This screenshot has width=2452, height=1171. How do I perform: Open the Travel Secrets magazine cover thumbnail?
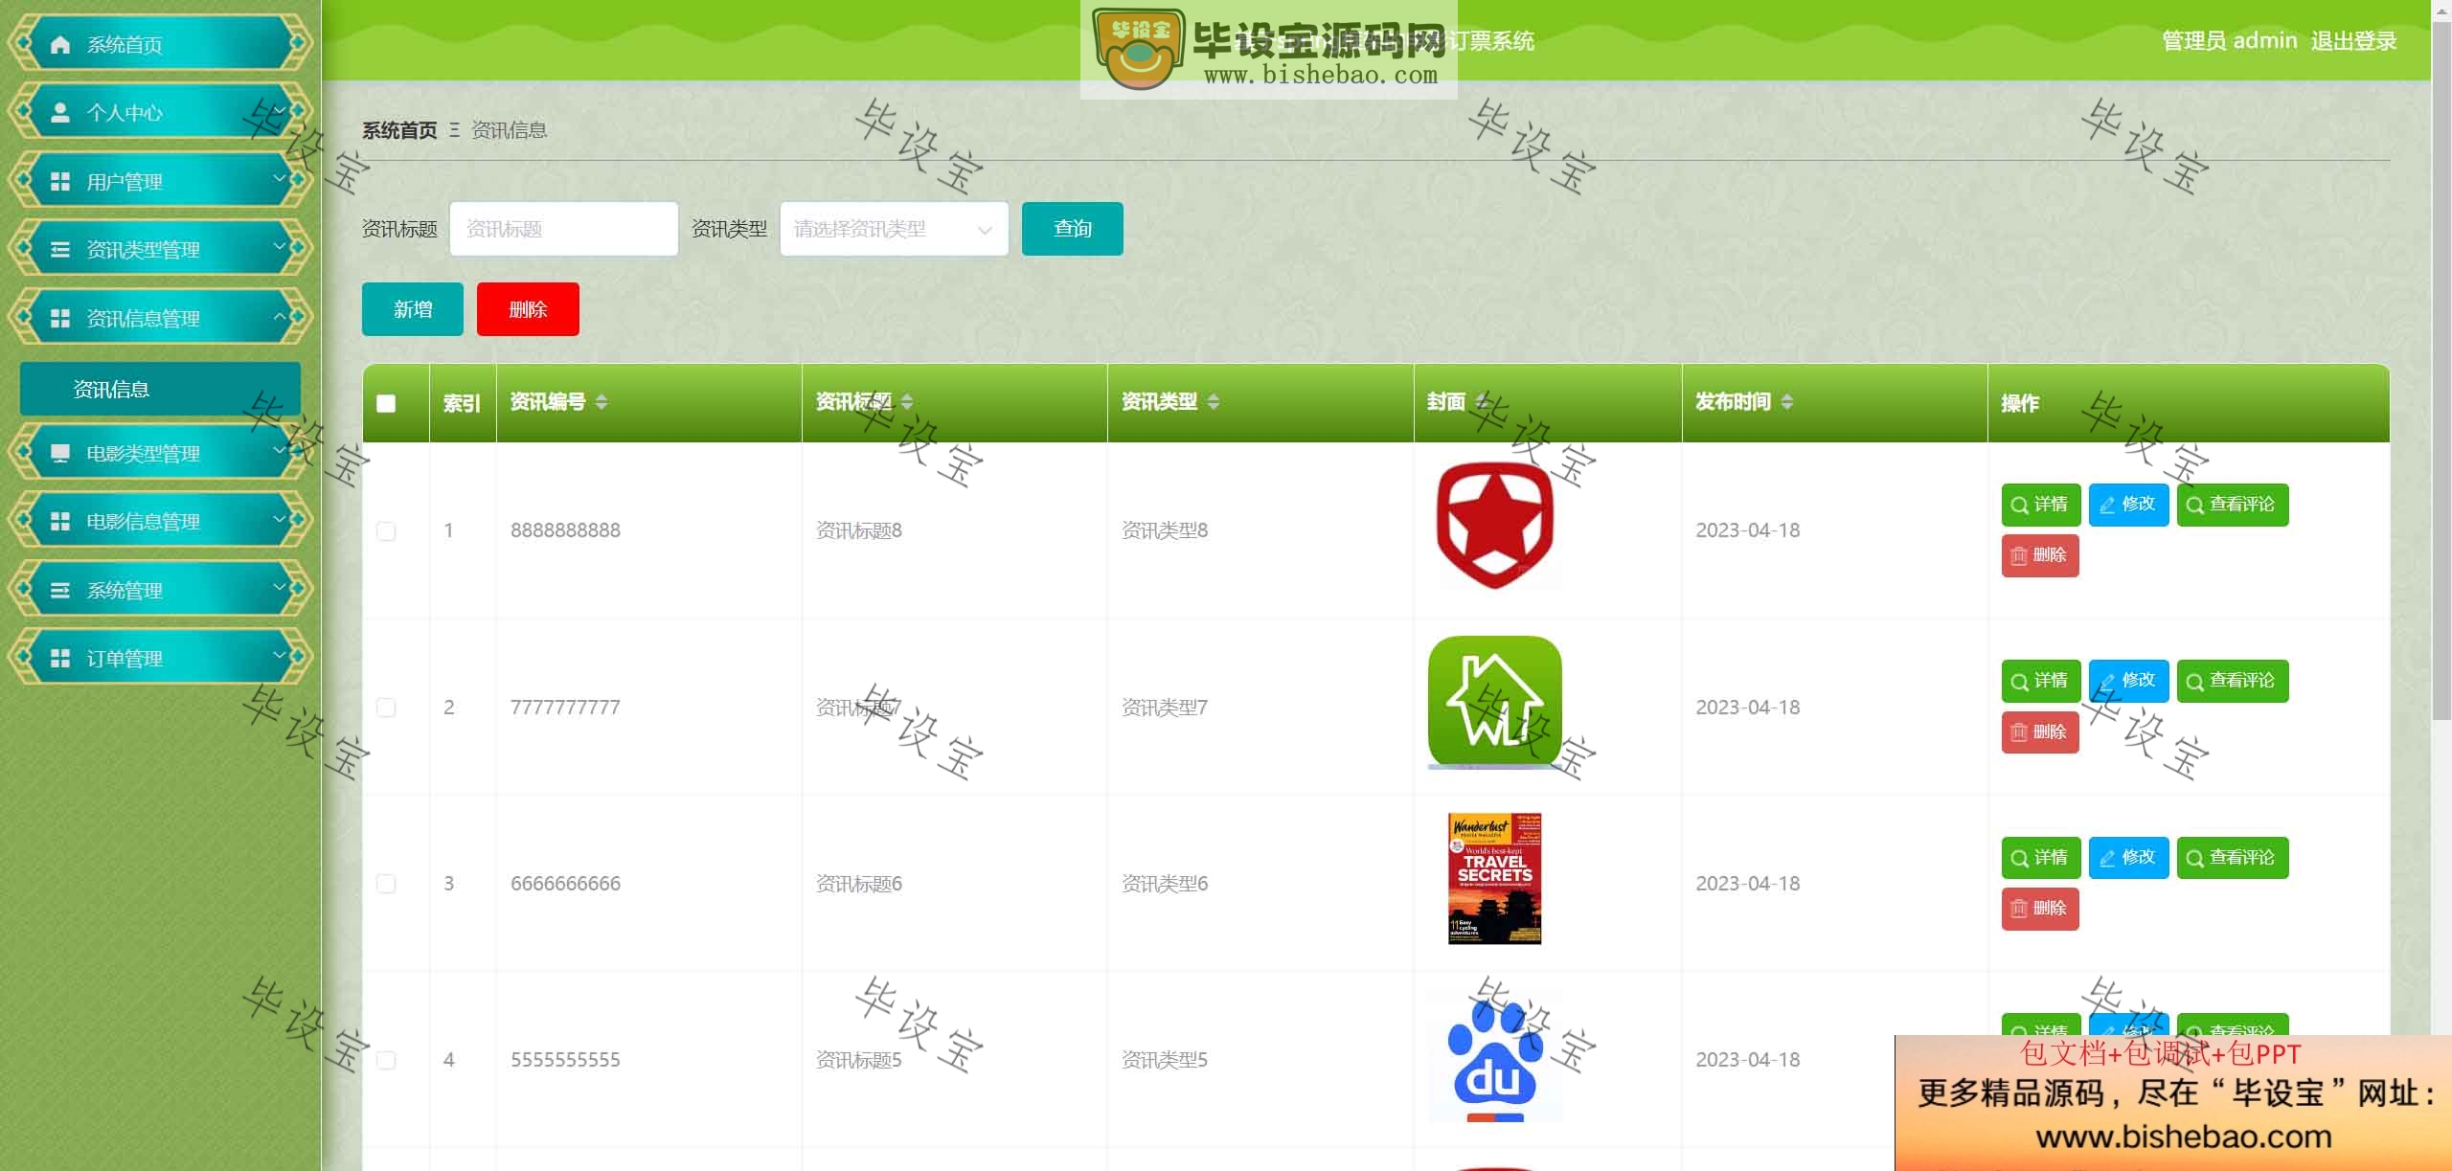point(1495,879)
